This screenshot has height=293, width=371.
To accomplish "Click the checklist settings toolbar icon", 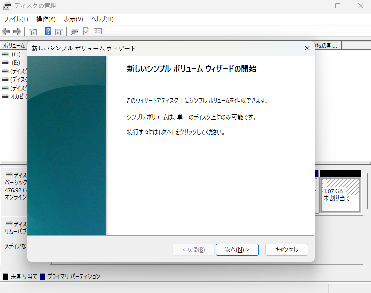I will click(x=98, y=32).
